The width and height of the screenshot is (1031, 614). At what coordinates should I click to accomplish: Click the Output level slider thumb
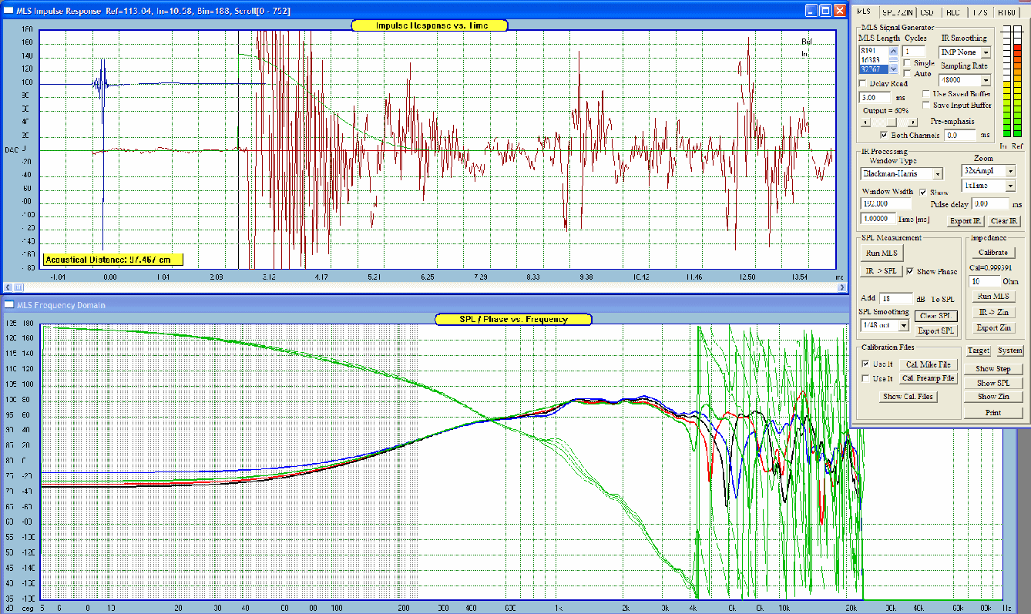(893, 122)
